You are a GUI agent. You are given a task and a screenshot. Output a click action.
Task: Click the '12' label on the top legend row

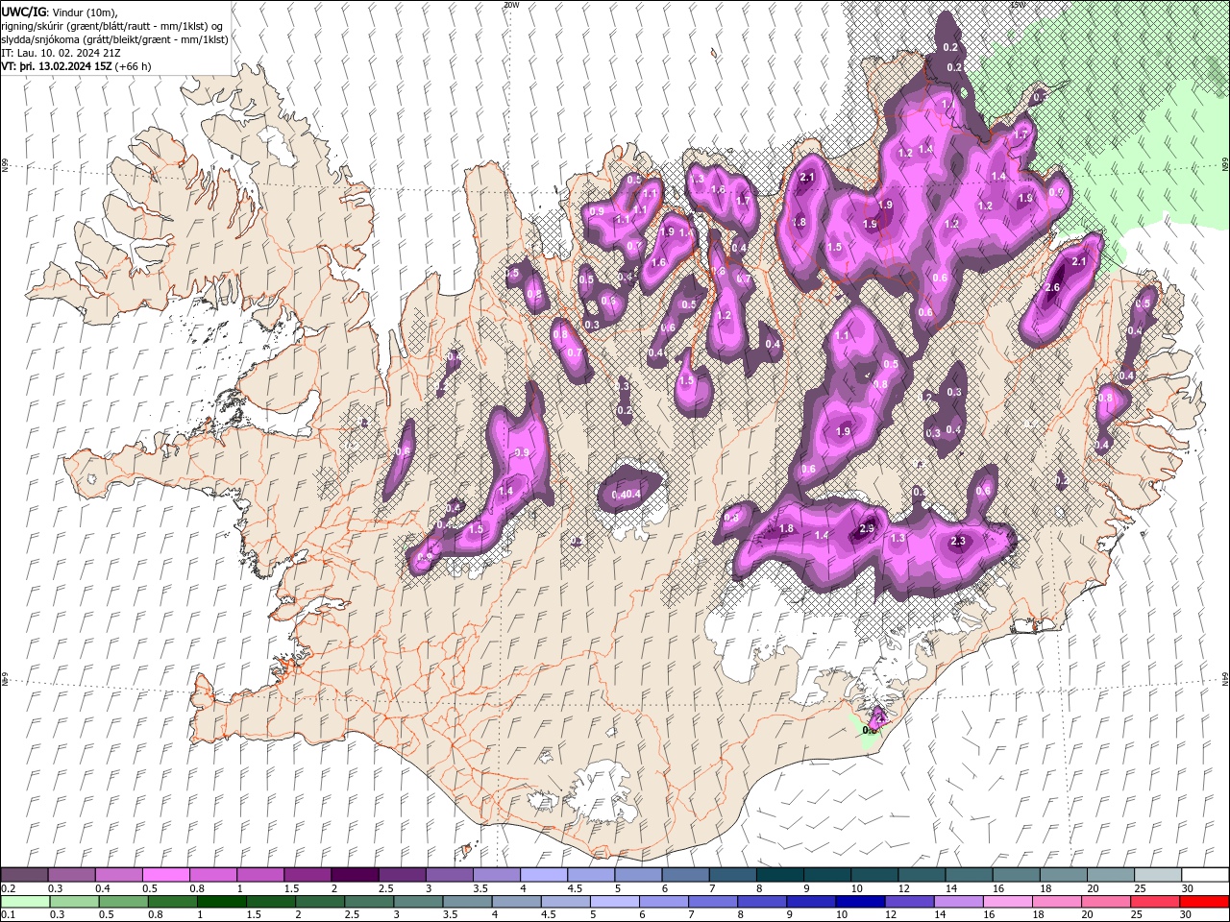tap(902, 888)
